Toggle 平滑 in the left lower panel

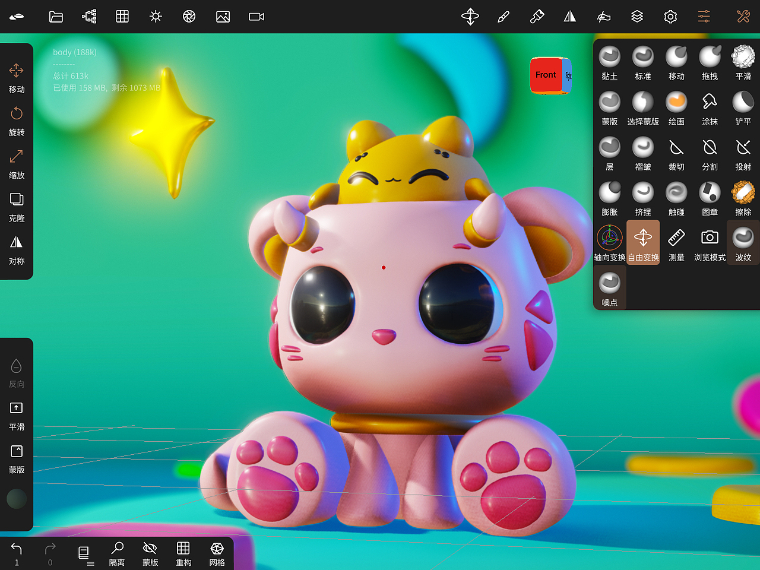[x=17, y=416]
